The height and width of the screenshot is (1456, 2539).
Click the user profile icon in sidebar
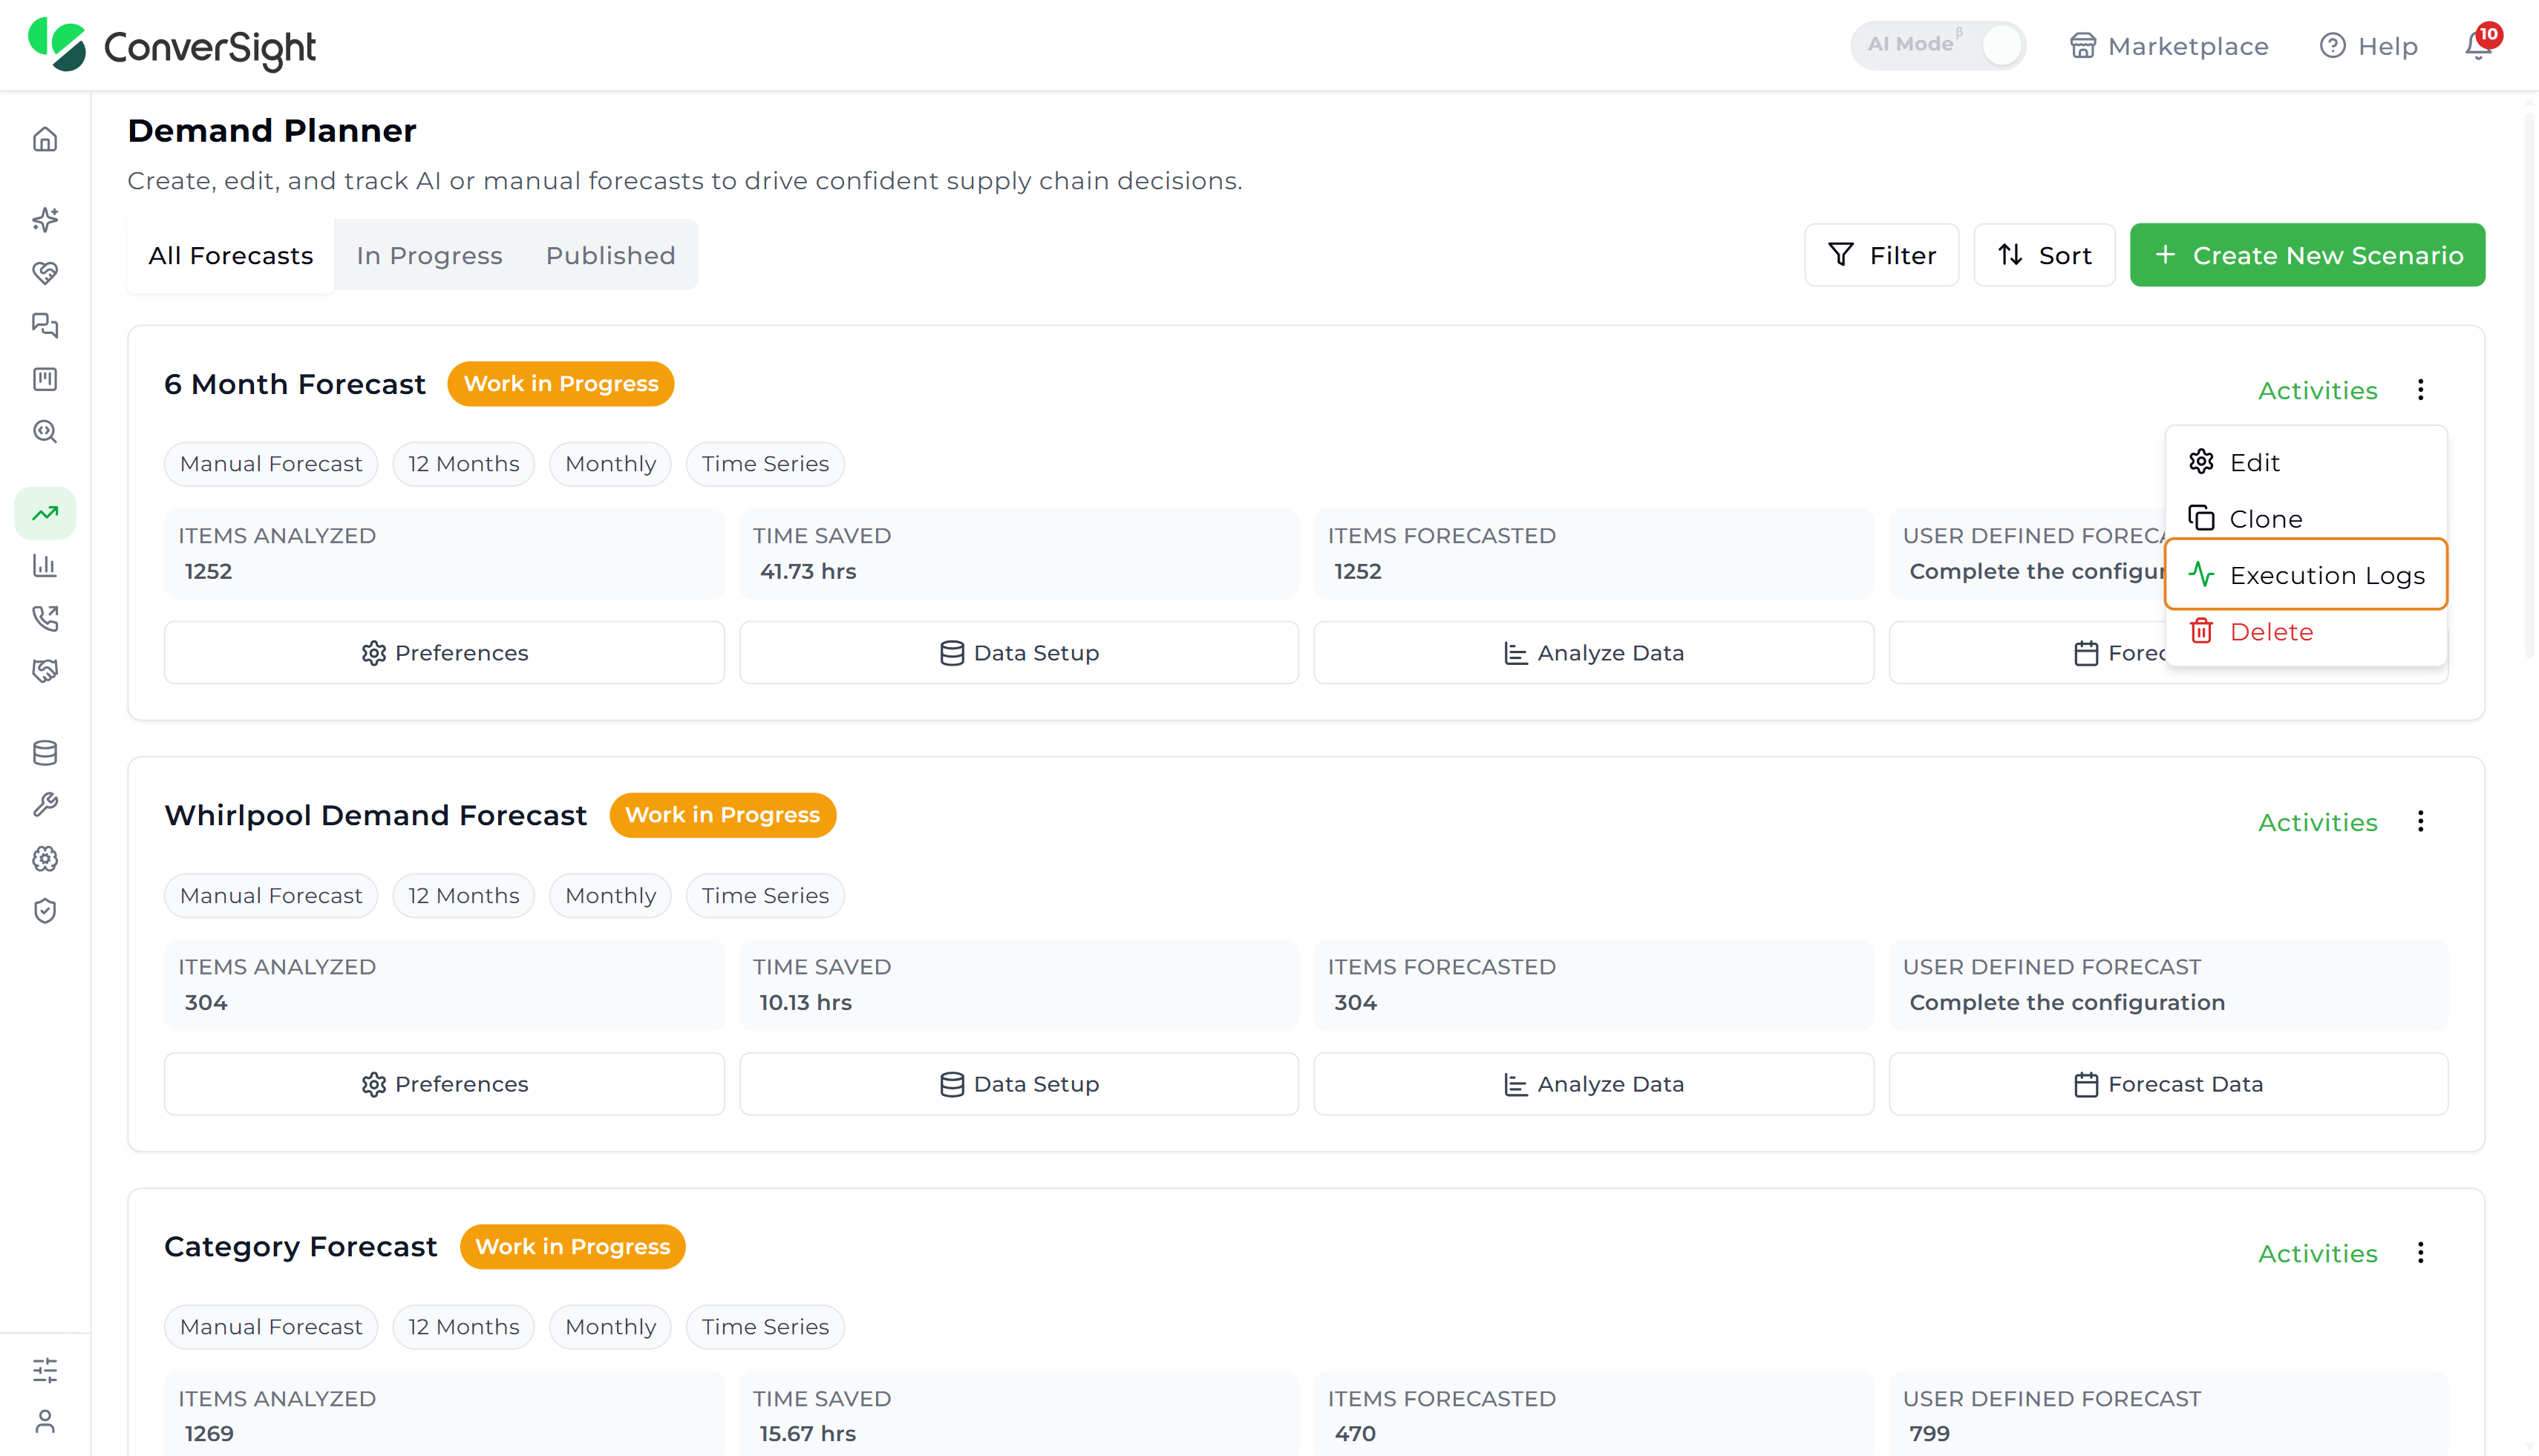(x=45, y=1421)
